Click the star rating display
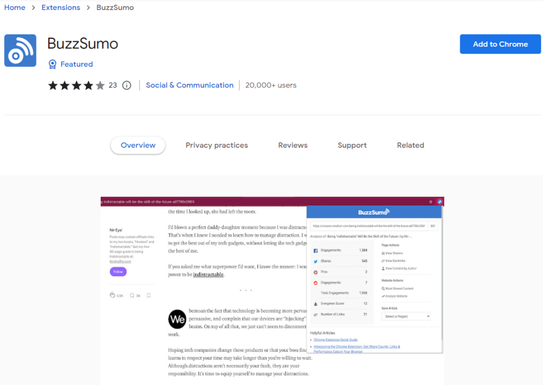The width and height of the screenshot is (543, 385). [x=76, y=85]
